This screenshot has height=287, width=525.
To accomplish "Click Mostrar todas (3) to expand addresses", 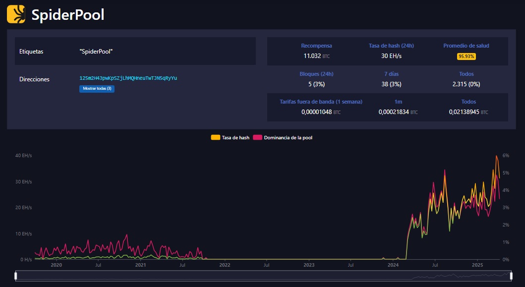I will [97, 89].
